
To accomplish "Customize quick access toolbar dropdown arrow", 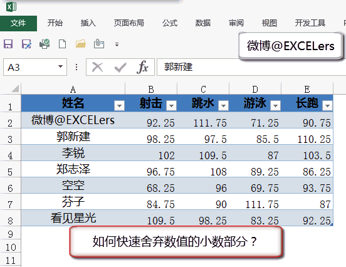I will click(117, 45).
